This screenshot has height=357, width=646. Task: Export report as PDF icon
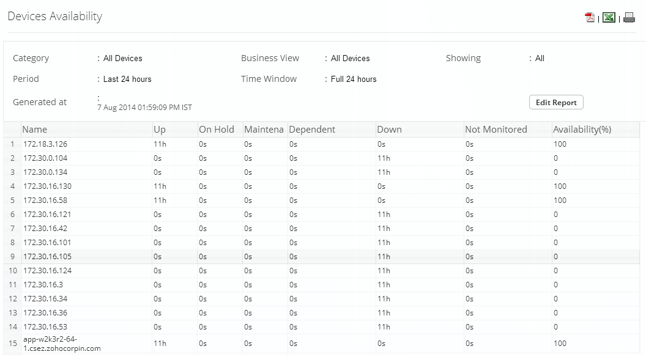pos(590,18)
